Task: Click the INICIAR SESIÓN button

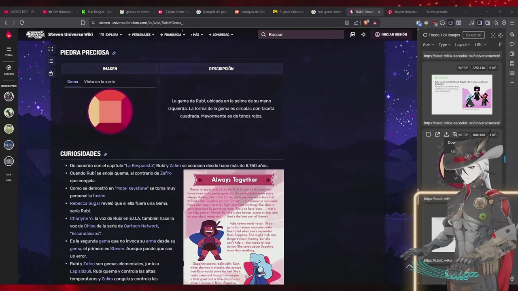Action: [391, 35]
